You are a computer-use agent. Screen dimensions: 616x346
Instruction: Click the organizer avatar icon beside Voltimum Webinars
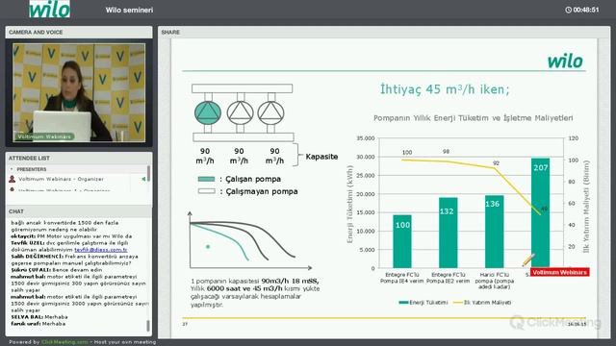13,179
